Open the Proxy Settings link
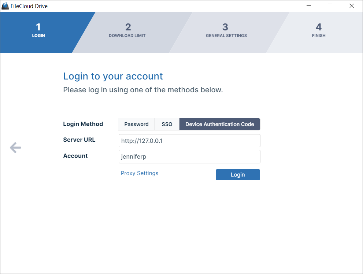 [x=140, y=173]
